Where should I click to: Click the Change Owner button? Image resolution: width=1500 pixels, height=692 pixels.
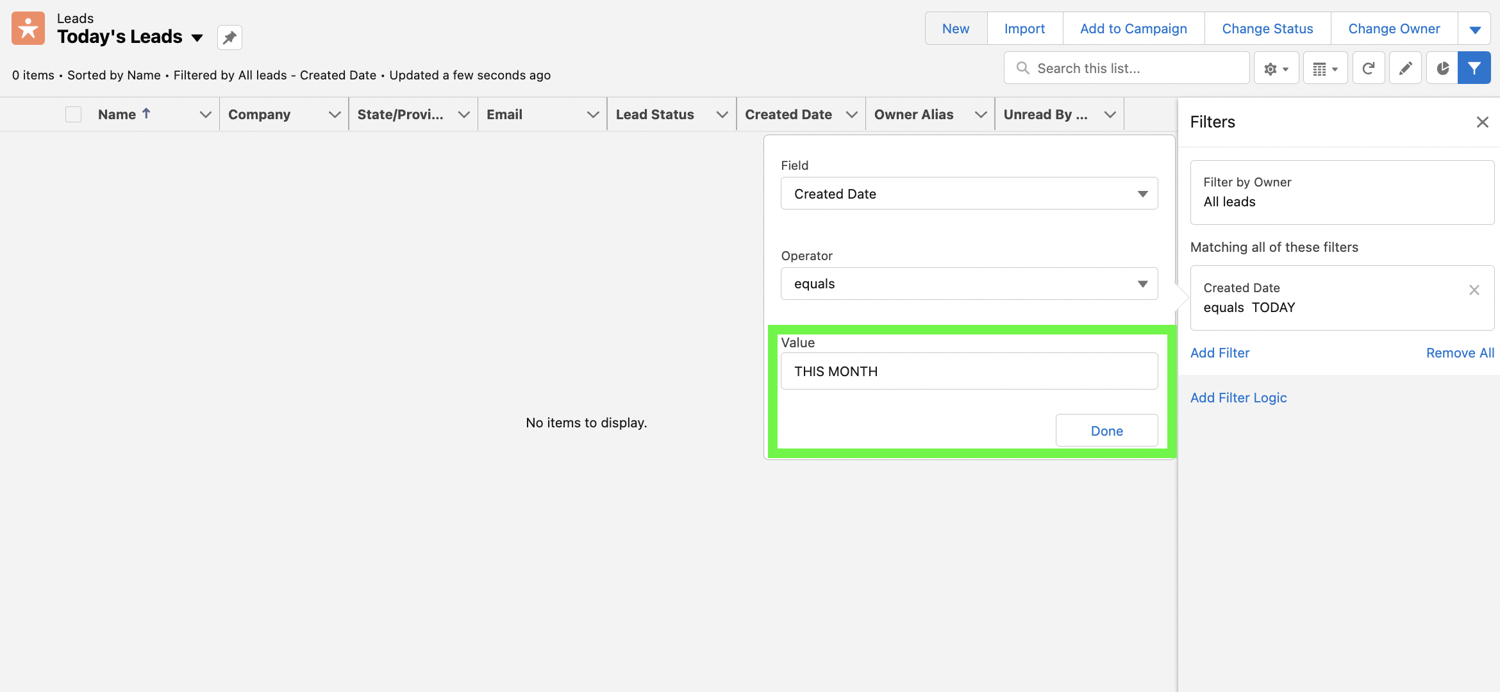click(1394, 29)
